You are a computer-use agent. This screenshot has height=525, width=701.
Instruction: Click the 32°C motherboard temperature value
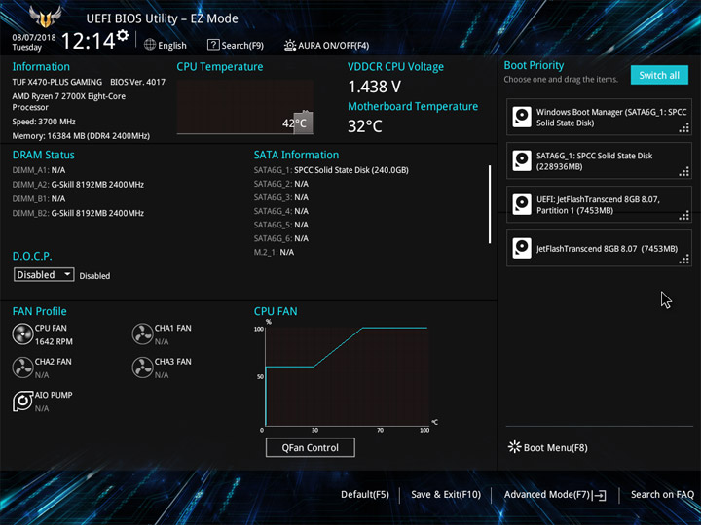point(365,126)
